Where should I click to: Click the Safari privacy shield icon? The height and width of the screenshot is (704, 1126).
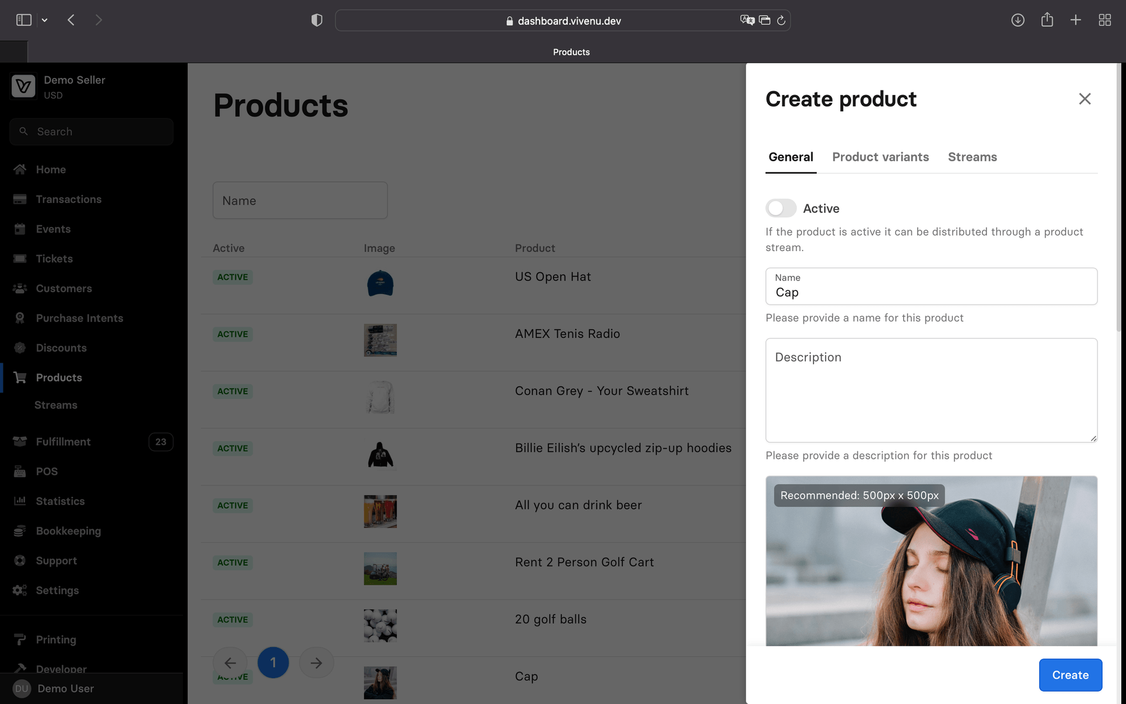pyautogui.click(x=317, y=21)
